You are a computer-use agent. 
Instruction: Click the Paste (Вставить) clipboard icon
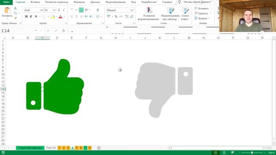[x=7, y=10]
